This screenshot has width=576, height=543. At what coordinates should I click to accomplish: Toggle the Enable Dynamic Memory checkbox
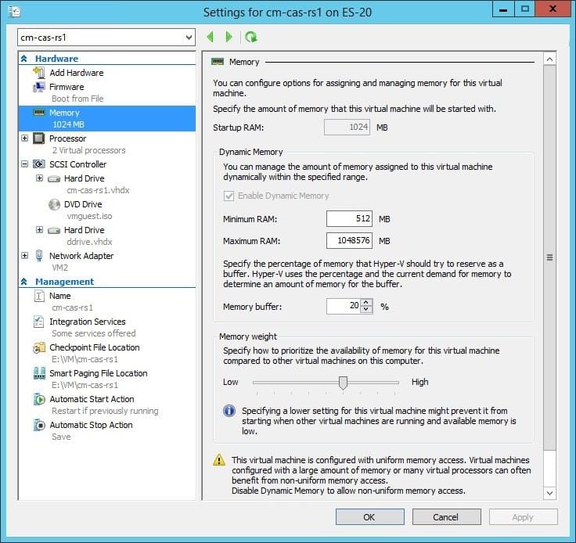pos(229,196)
